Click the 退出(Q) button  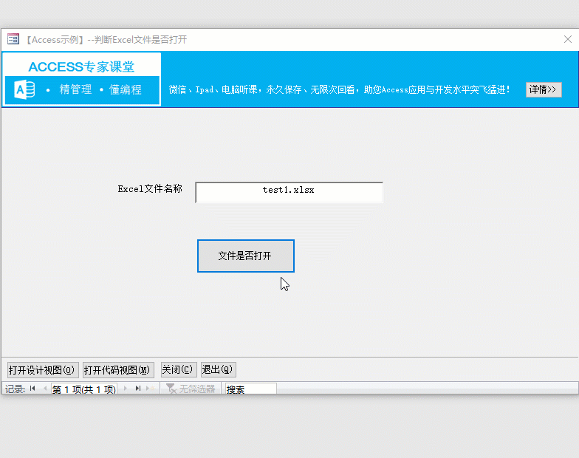219,369
